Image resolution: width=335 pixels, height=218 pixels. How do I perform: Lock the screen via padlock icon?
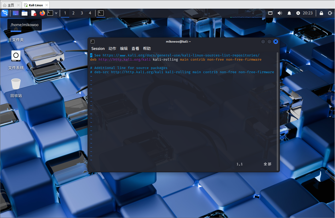coord(321,13)
